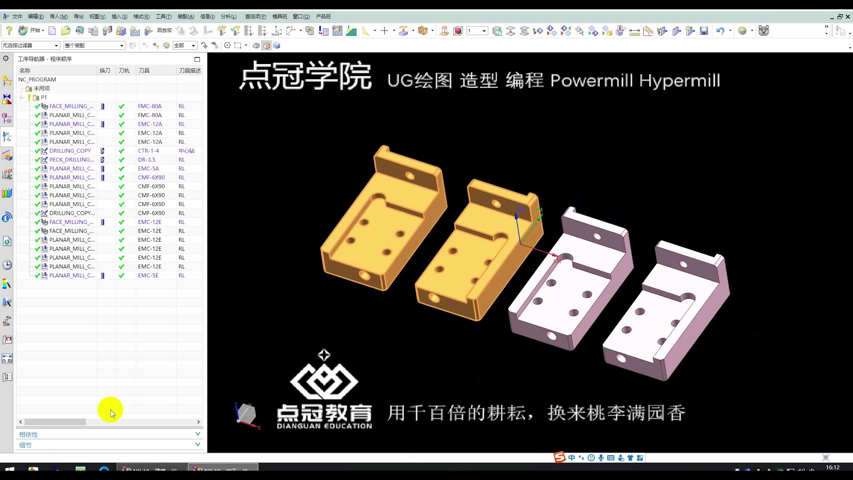Toggle the highlighted shaded-with-edges cube button
853x480 pixels.
(266, 45)
